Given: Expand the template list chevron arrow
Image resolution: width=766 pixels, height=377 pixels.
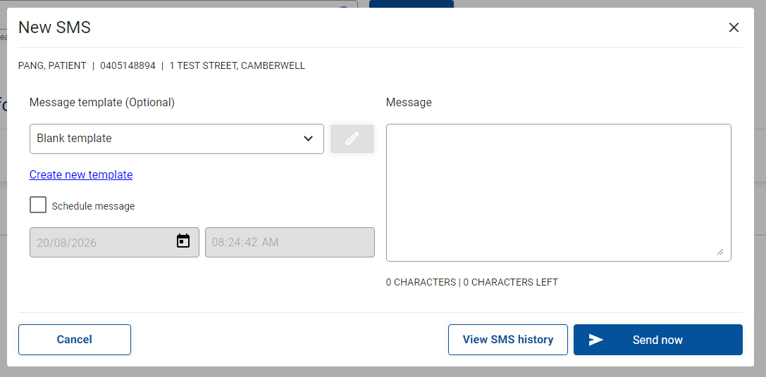Looking at the screenshot, I should tap(308, 139).
